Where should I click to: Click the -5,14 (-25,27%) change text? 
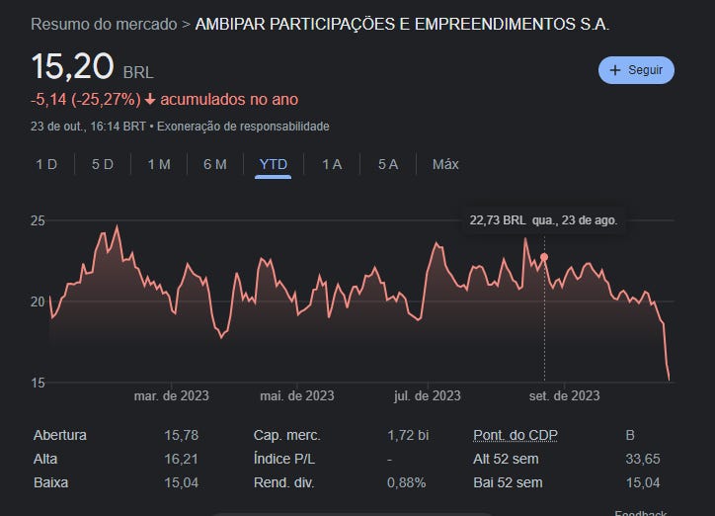click(86, 100)
